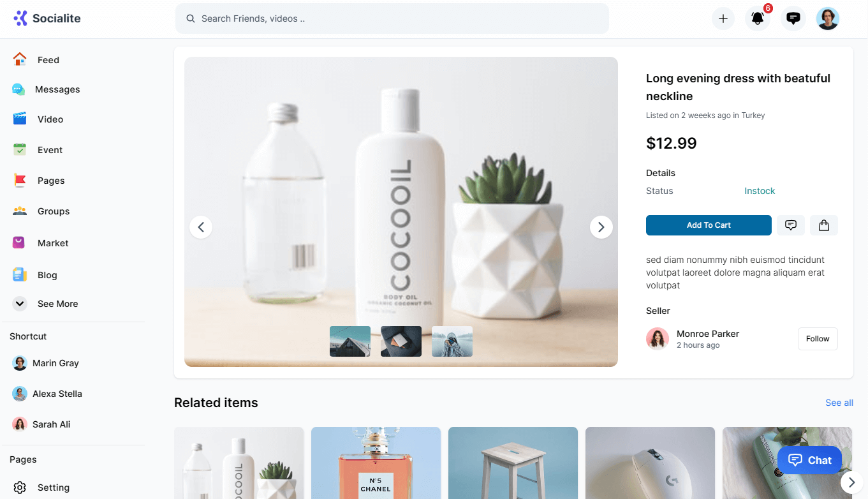Screen dimensions: 868x499
Task: Show next product image with right arrow
Action: point(601,227)
